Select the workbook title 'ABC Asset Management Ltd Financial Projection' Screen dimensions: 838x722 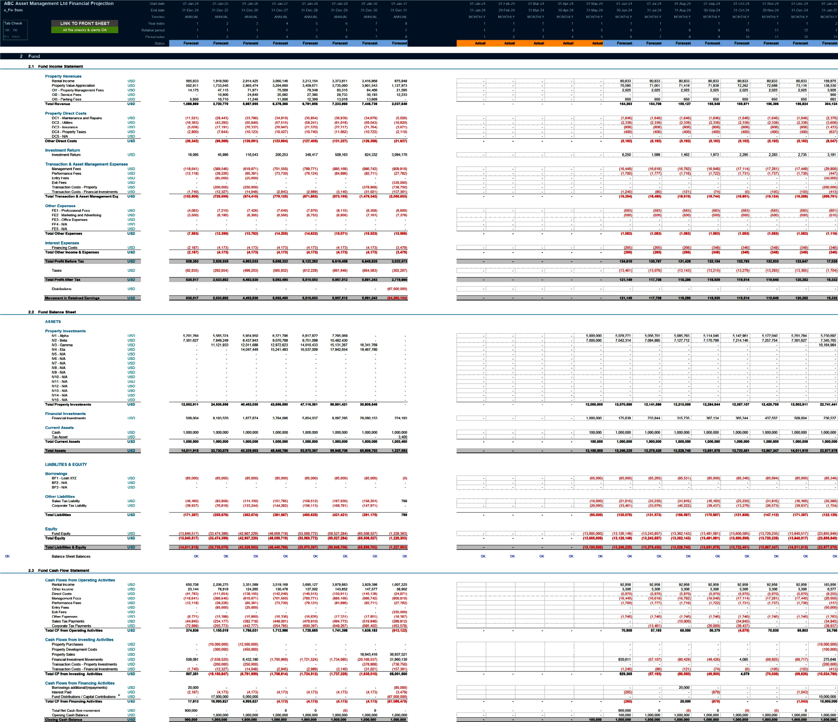(x=59, y=3)
